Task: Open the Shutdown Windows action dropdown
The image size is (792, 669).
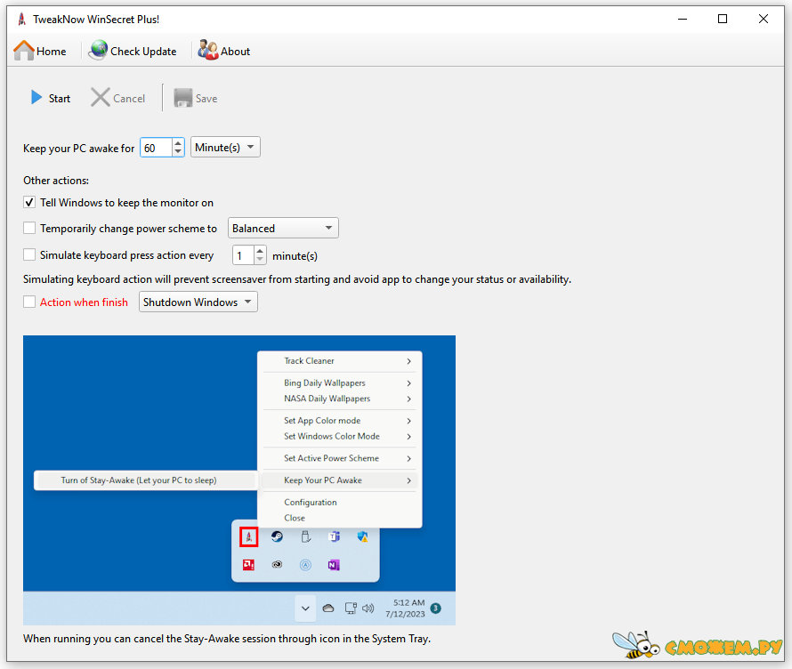Action: point(198,302)
